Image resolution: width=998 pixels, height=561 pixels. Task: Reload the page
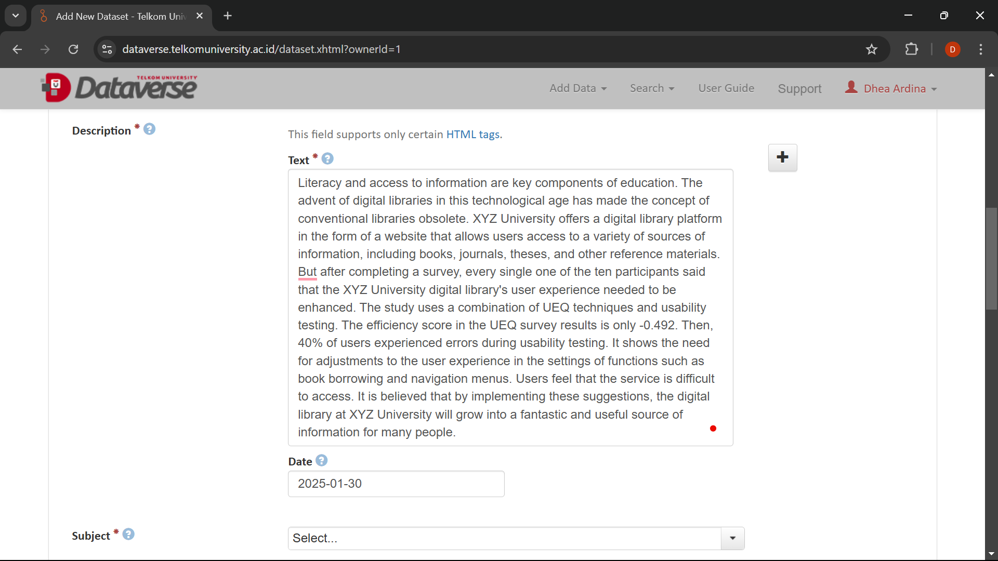[x=73, y=49]
